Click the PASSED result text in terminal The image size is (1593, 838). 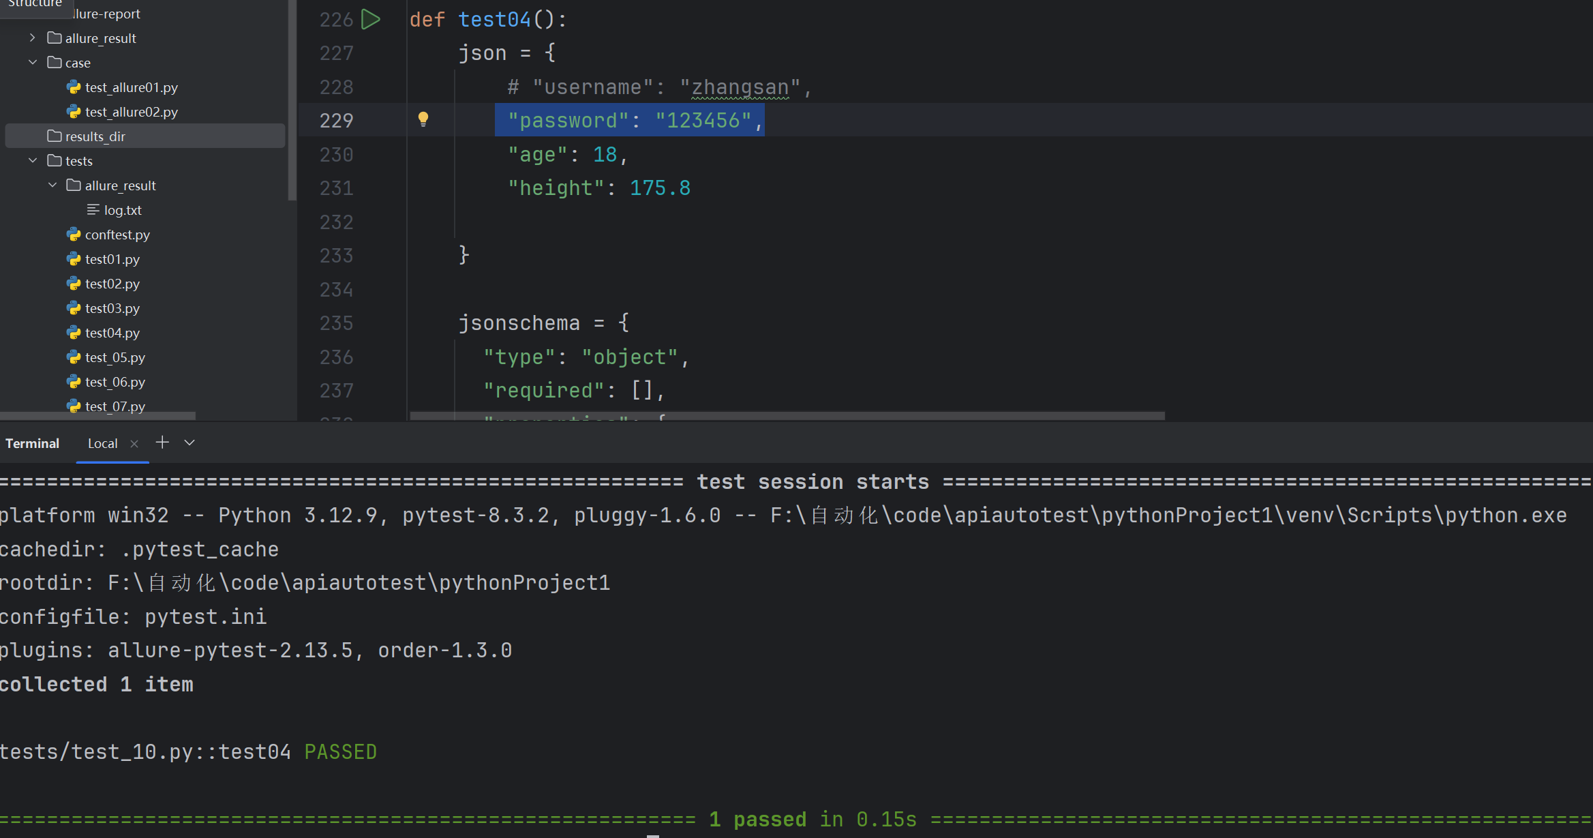tap(340, 751)
